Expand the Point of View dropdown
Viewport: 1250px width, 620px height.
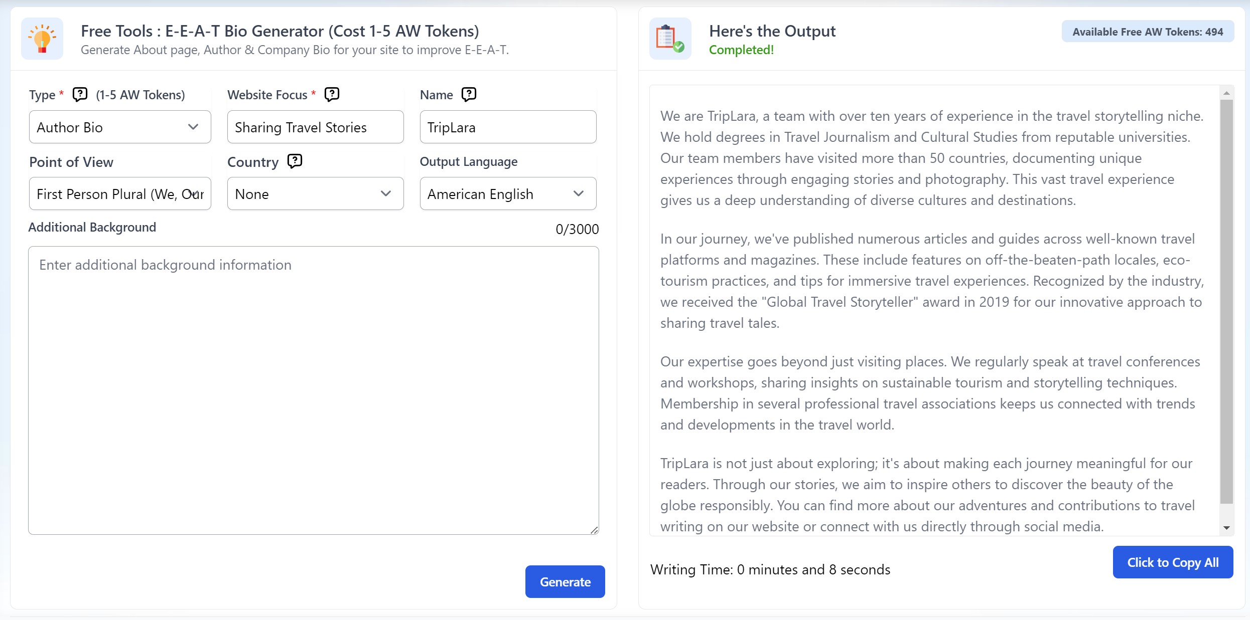point(120,193)
